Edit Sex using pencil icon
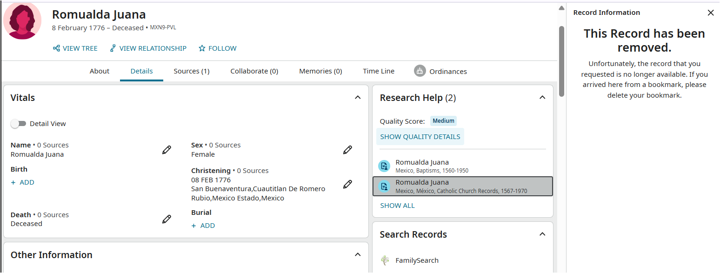 tap(347, 150)
